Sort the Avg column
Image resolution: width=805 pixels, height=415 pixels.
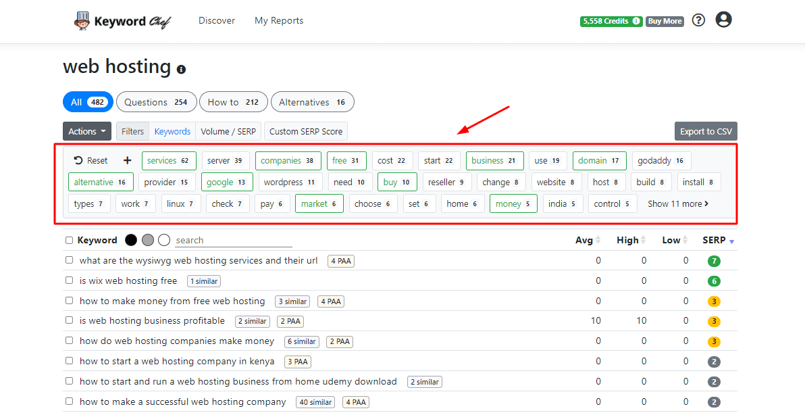coord(598,241)
